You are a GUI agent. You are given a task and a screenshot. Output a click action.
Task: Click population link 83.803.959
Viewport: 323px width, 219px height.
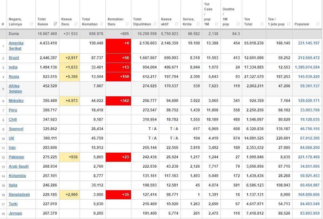click(x=310, y=213)
